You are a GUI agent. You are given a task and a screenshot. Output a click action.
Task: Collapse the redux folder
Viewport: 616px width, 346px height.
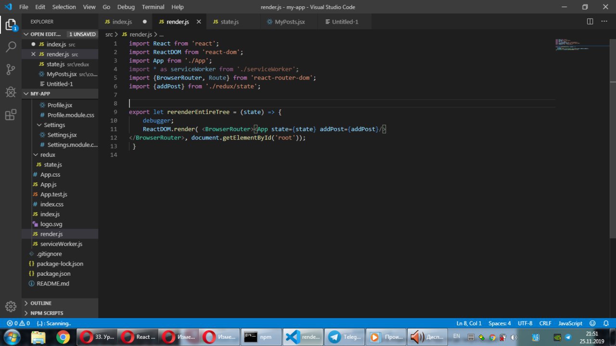point(47,155)
